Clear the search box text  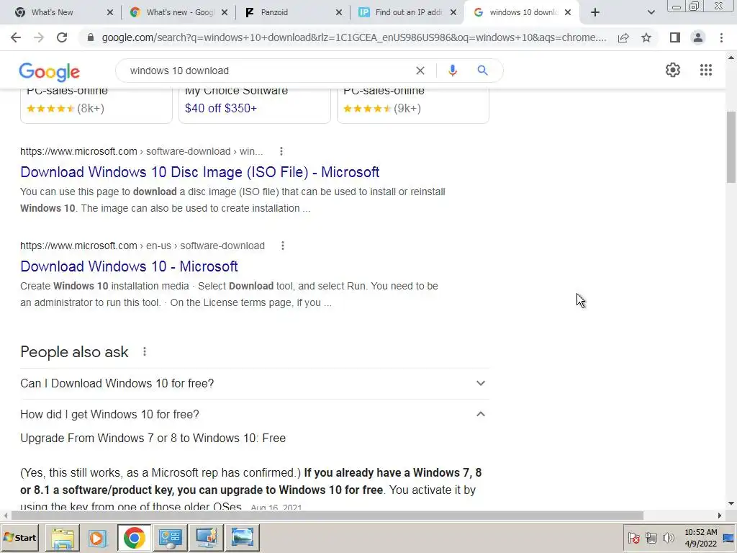click(420, 71)
